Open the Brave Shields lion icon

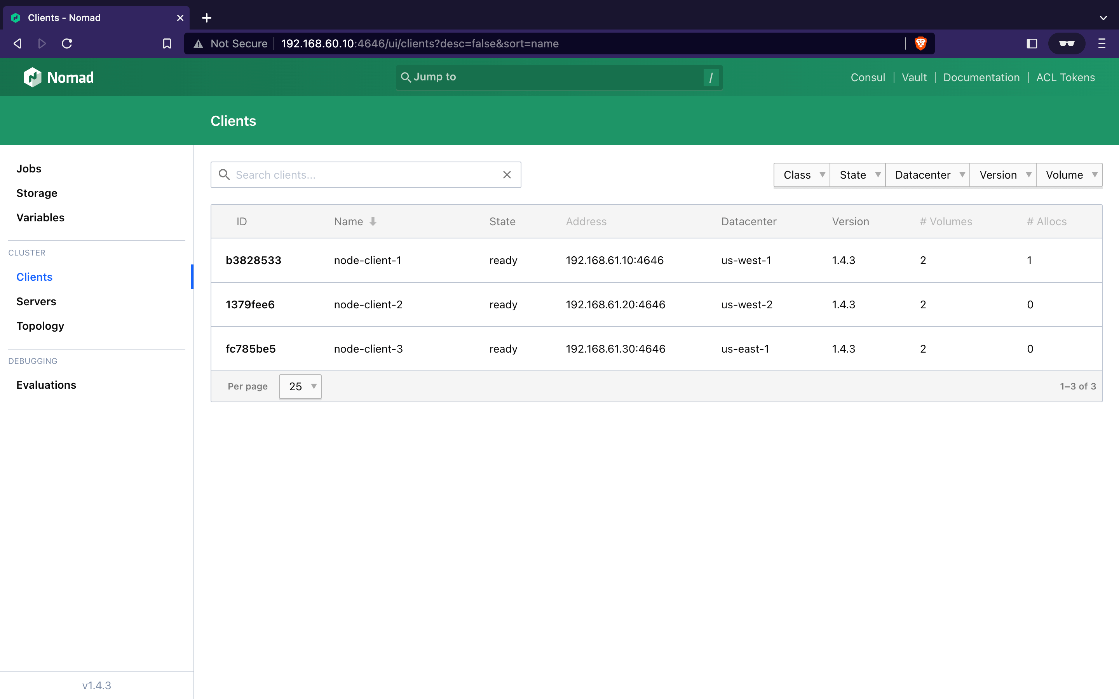click(x=920, y=43)
